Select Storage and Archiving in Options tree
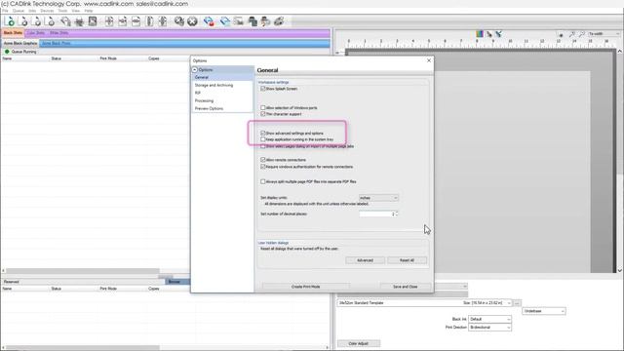 [214, 85]
